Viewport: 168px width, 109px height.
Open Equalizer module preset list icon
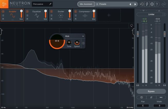[27, 15]
